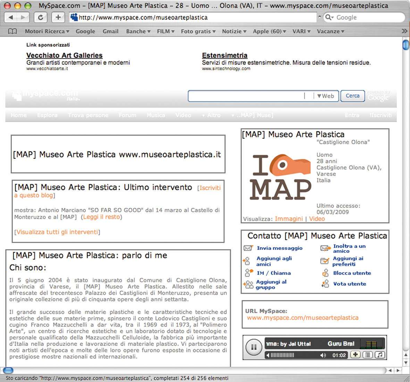This screenshot has width=410, height=382.
Task: Open the Motori Ricerca bookmarks dropdown
Action: click(47, 31)
